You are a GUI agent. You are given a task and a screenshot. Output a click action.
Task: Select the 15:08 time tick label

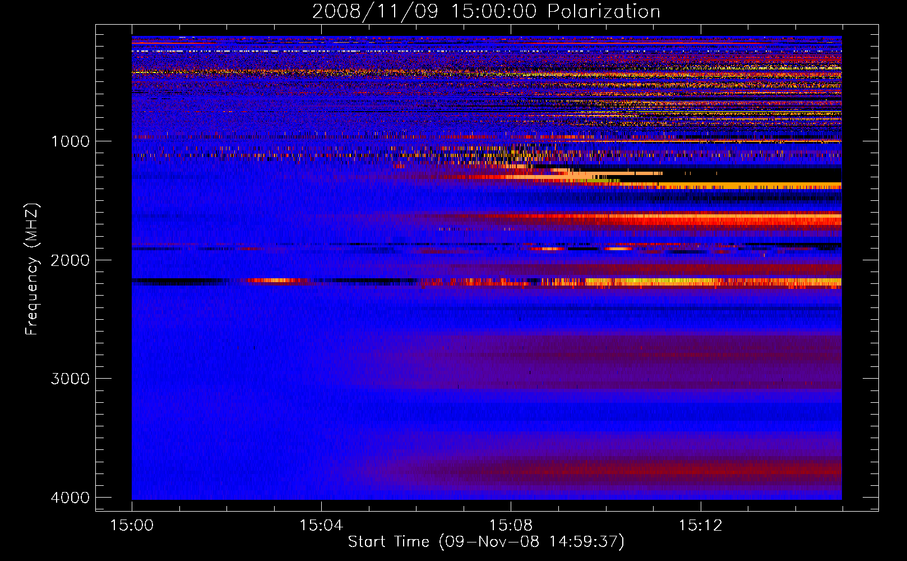511,526
